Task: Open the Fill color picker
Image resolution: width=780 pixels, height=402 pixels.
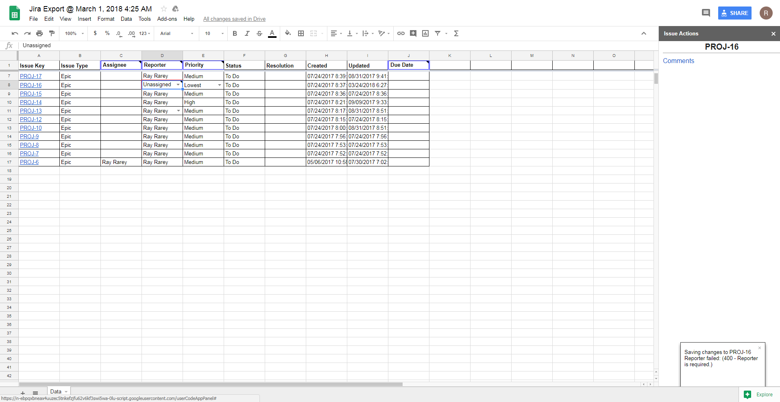Action: coord(288,33)
